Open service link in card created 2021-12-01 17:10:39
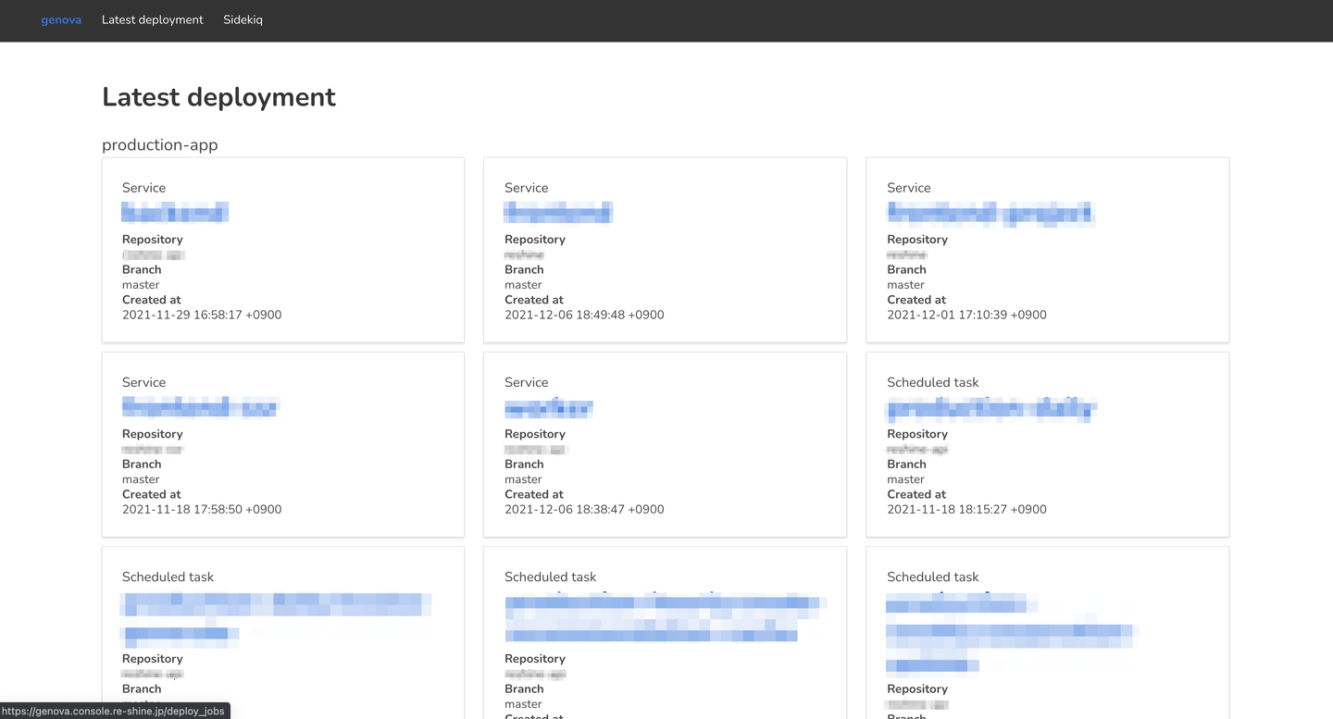This screenshot has height=719, width=1333. [x=990, y=214]
